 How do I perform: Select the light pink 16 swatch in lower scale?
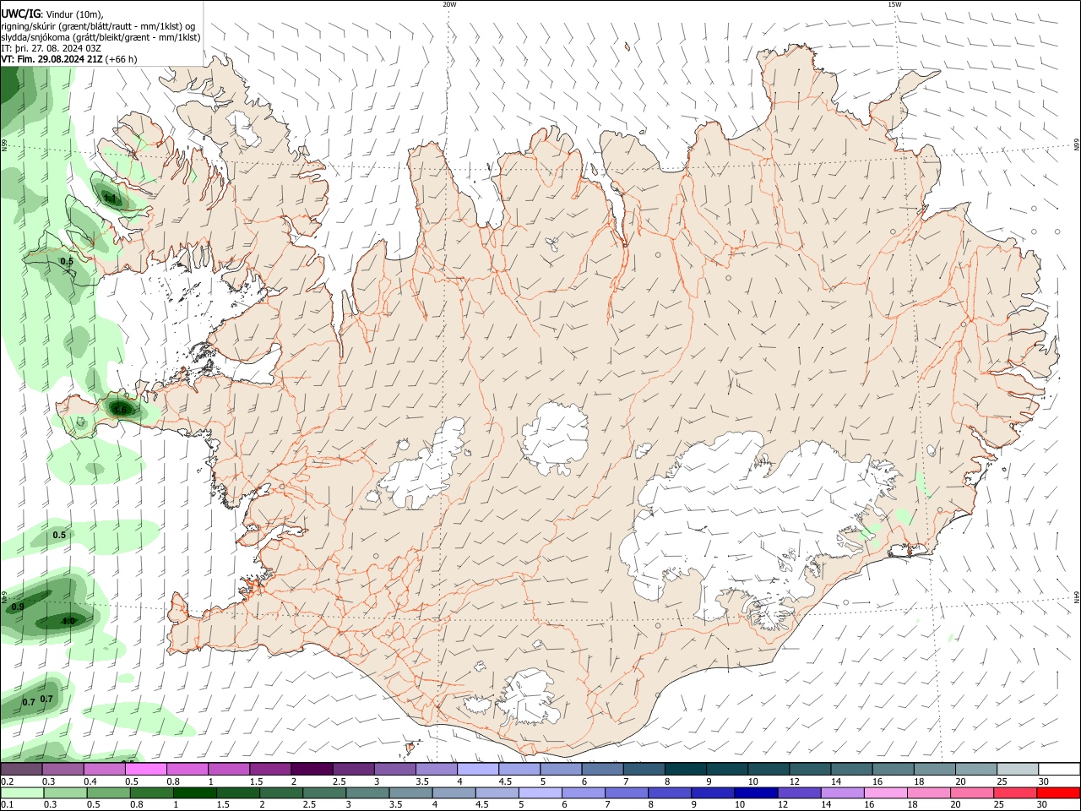884,792
